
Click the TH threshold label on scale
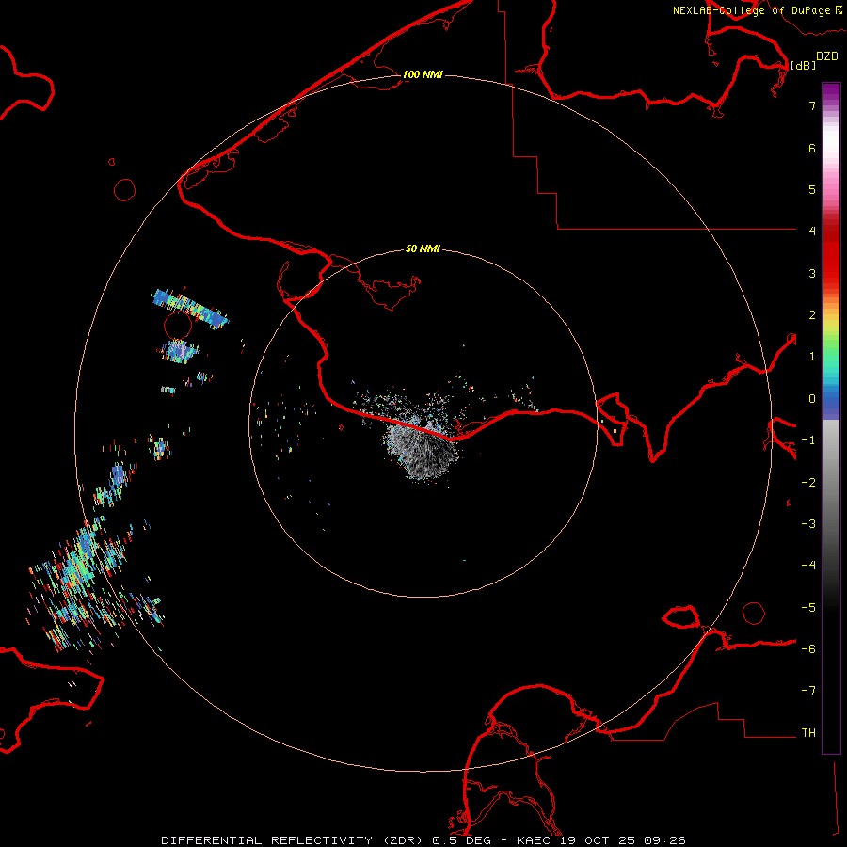808,733
